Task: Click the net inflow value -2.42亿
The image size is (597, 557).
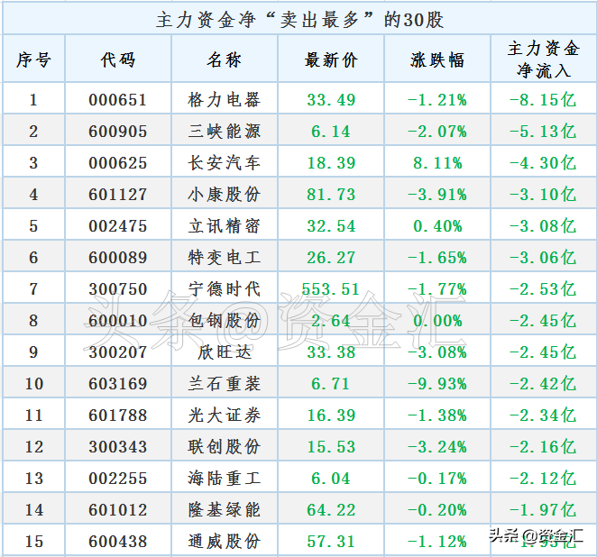Action: point(543,384)
